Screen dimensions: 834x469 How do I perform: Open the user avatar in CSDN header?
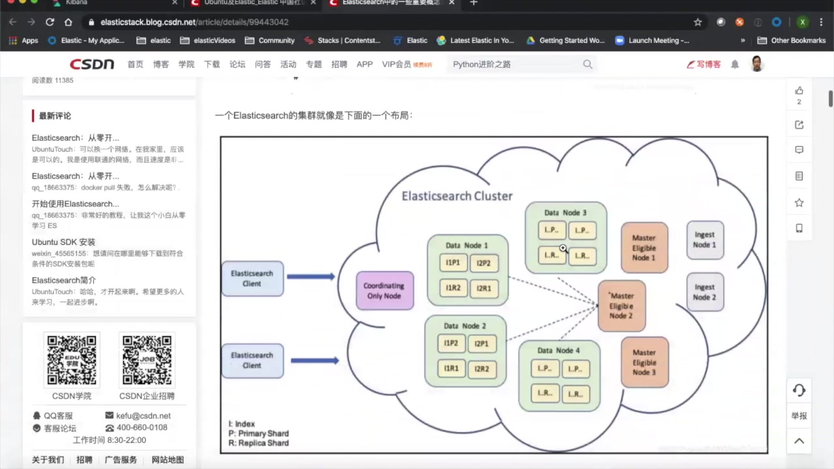pyautogui.click(x=756, y=64)
